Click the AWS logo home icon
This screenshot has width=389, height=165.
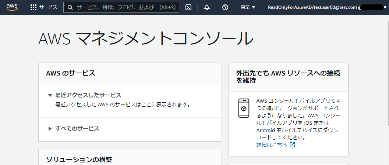click(12, 7)
